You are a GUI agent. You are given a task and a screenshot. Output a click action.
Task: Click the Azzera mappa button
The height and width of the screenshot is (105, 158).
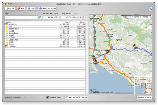(144, 97)
